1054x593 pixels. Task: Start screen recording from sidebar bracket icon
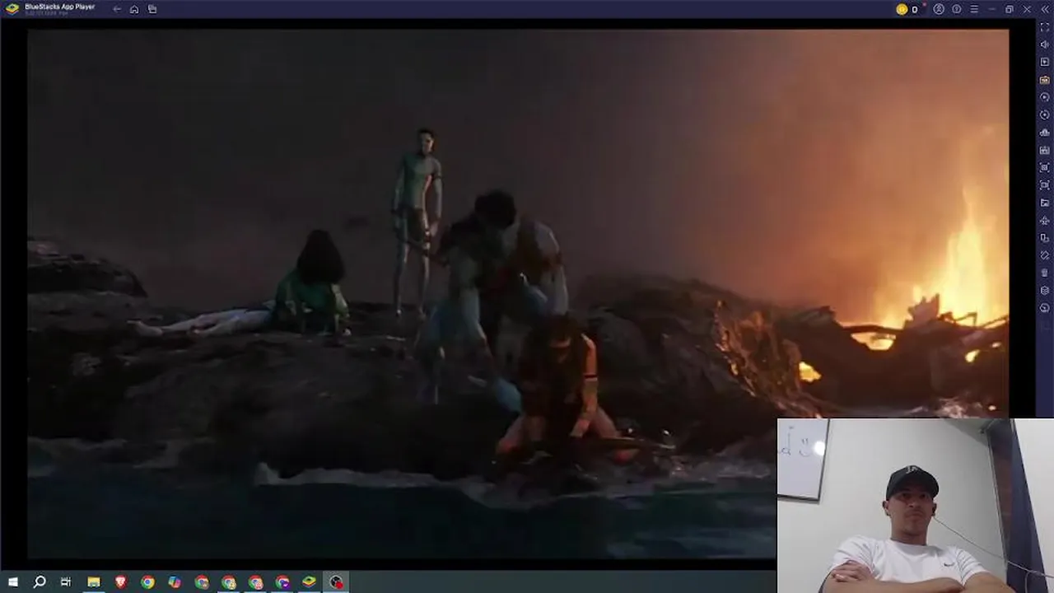pos(1045,185)
